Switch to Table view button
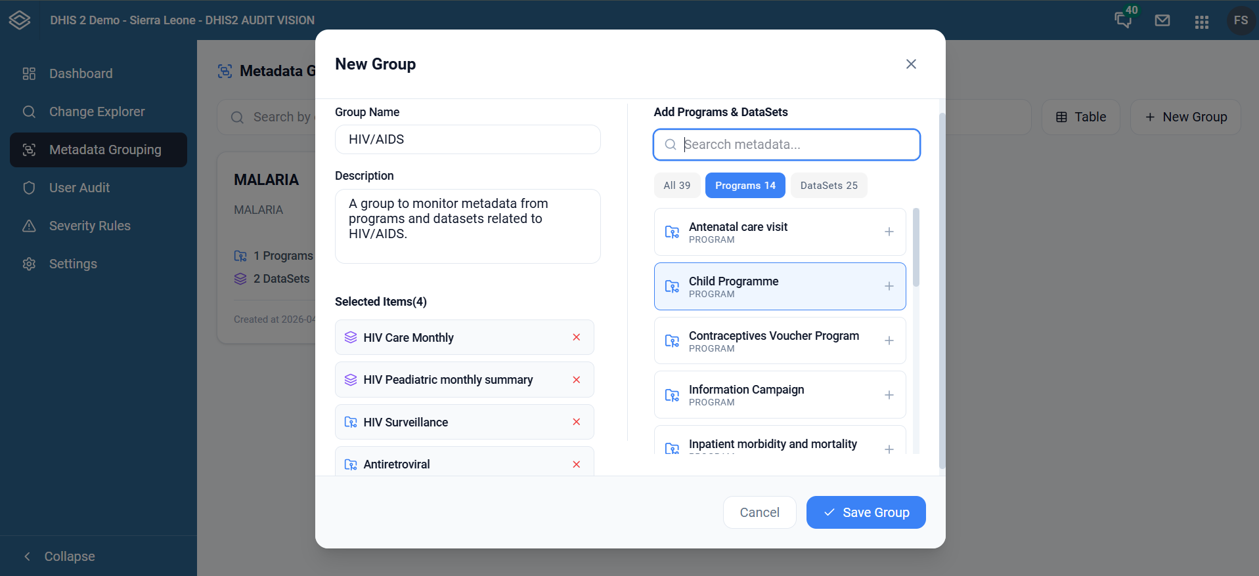Screen dimensions: 1259x576 click(1081, 117)
